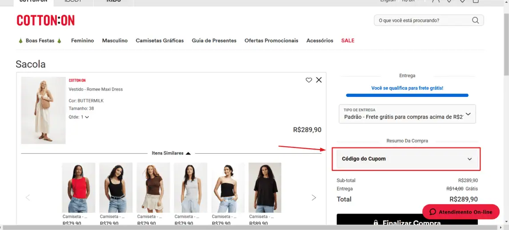Screen dimensions: 509x230
Task: Open the Feminino menu
Action: click(x=82, y=40)
